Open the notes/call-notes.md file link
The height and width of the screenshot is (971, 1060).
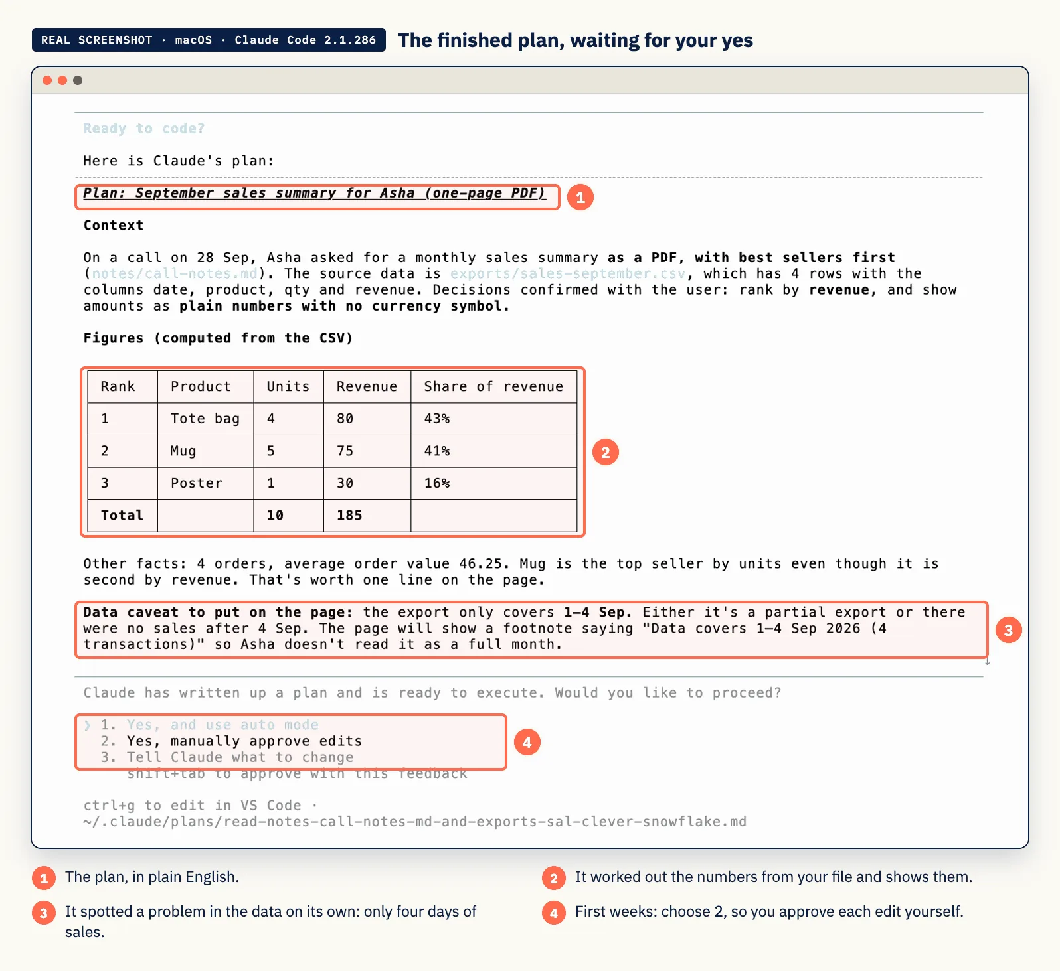tap(175, 273)
